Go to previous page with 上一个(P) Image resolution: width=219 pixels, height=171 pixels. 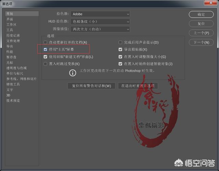pyautogui.click(x=201, y=33)
